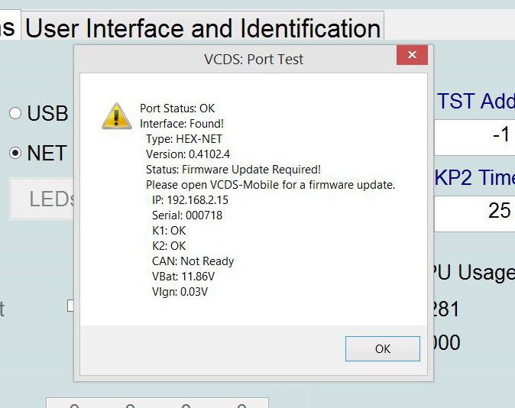
Task: Click the 'K2: OK' line
Action: [169, 246]
